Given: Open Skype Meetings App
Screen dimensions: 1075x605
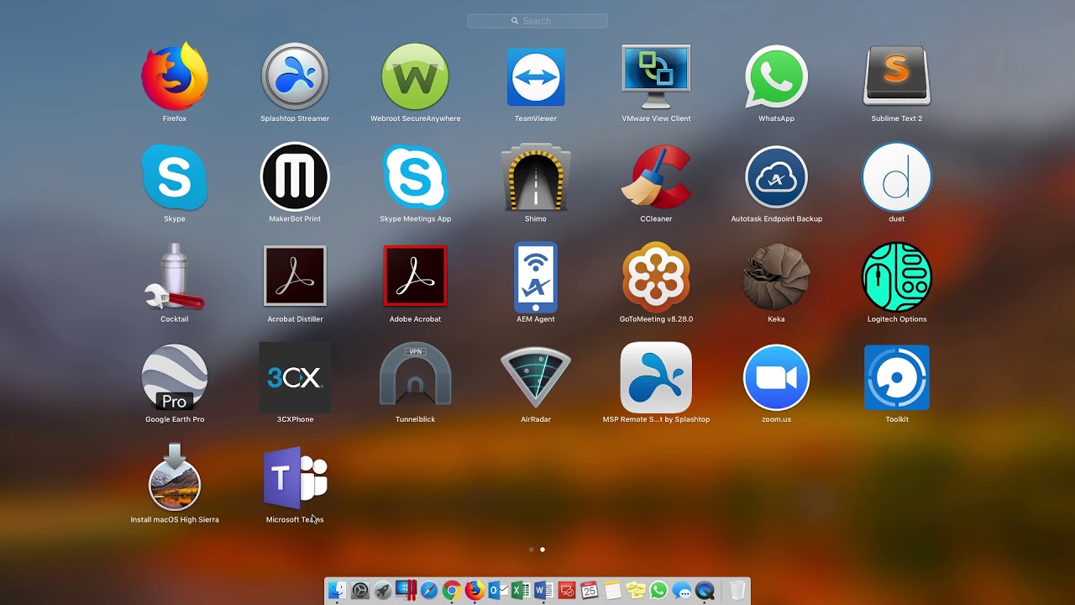Looking at the screenshot, I should click(415, 176).
